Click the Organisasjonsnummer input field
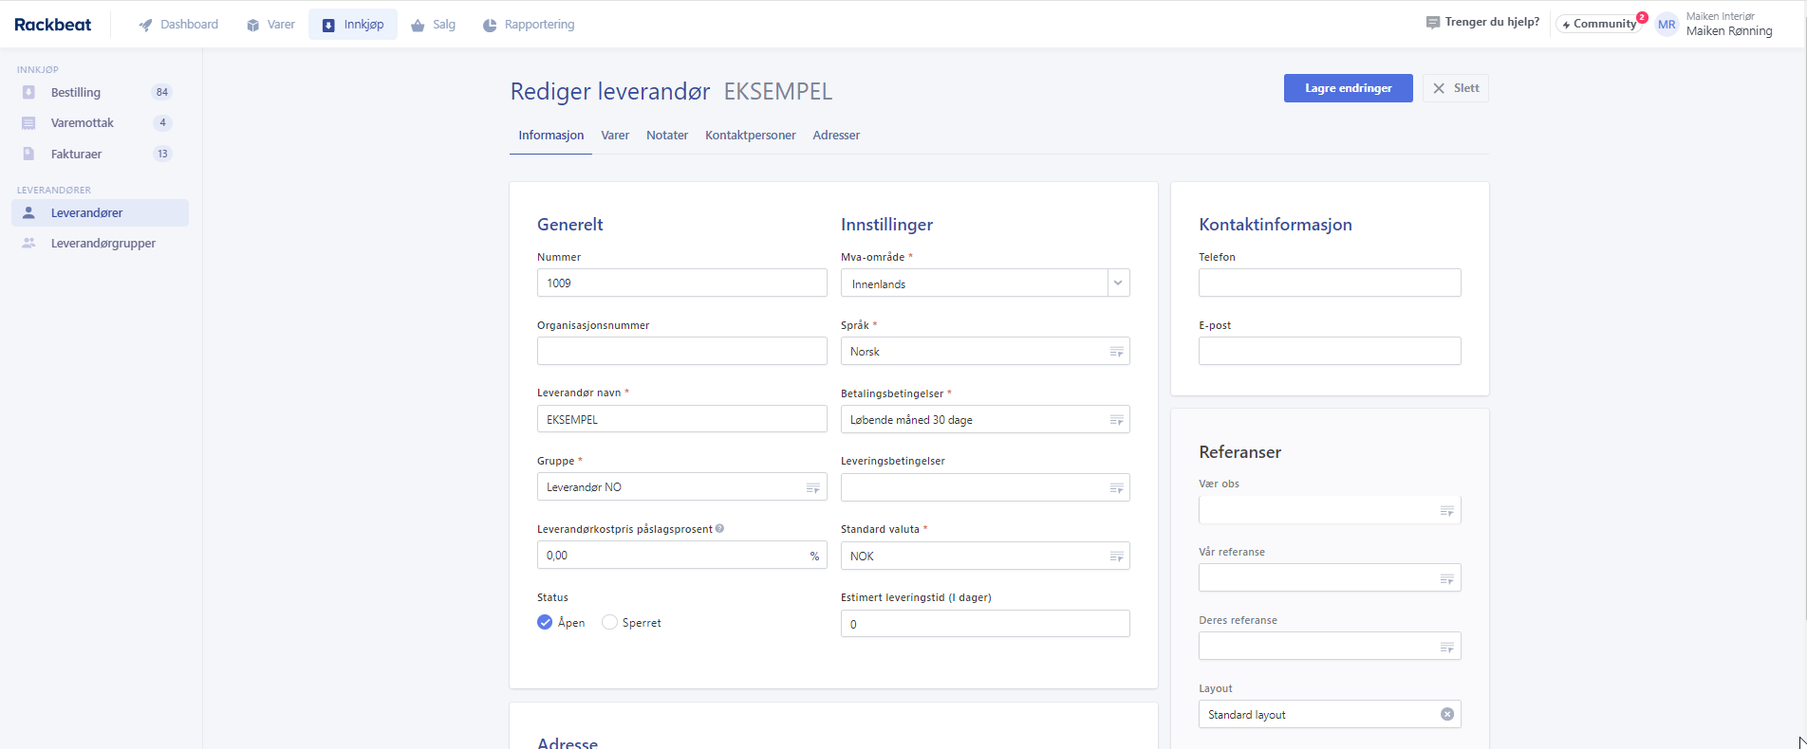Image resolution: width=1807 pixels, height=749 pixels. (x=681, y=351)
